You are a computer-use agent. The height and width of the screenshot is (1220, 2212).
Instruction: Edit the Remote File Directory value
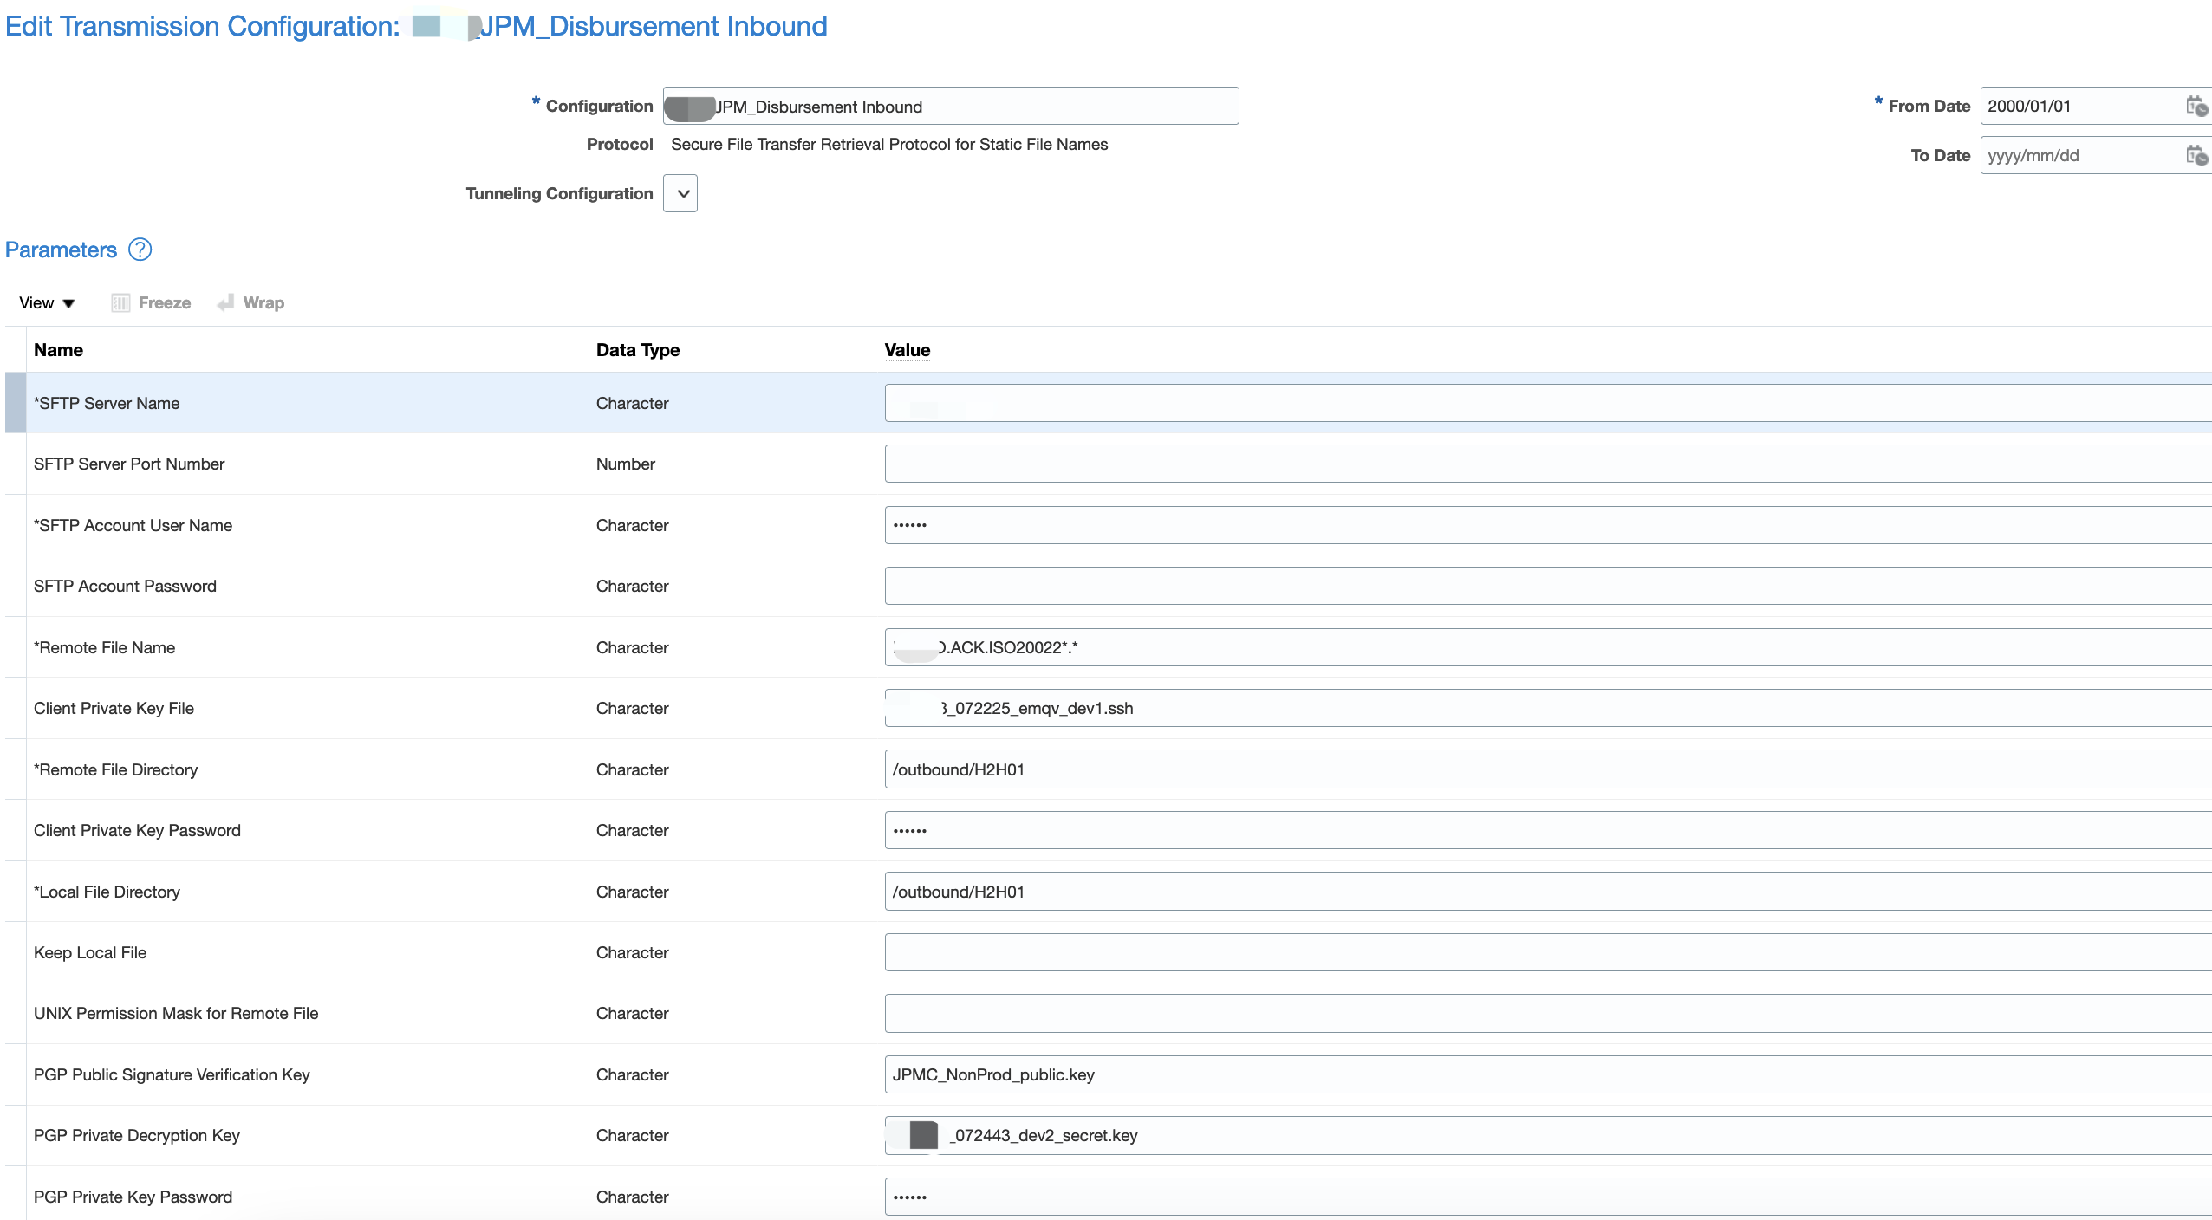coord(1300,769)
